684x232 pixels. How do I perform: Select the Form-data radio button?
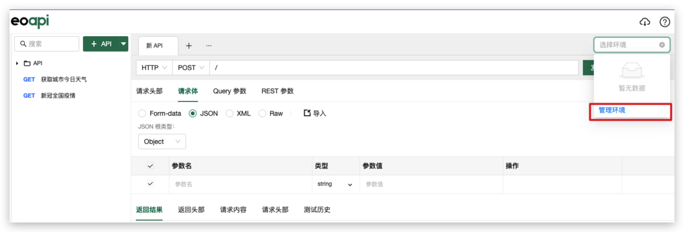(x=142, y=114)
